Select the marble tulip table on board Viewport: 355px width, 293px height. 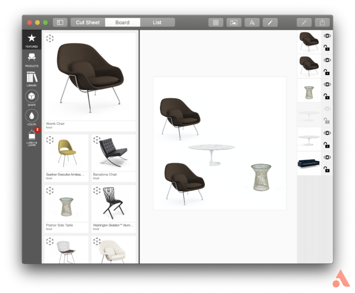coord(212,154)
